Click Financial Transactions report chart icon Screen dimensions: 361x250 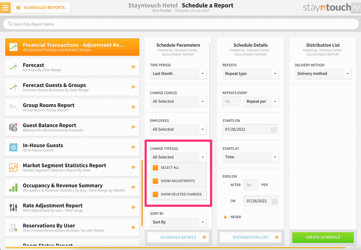coord(13,47)
